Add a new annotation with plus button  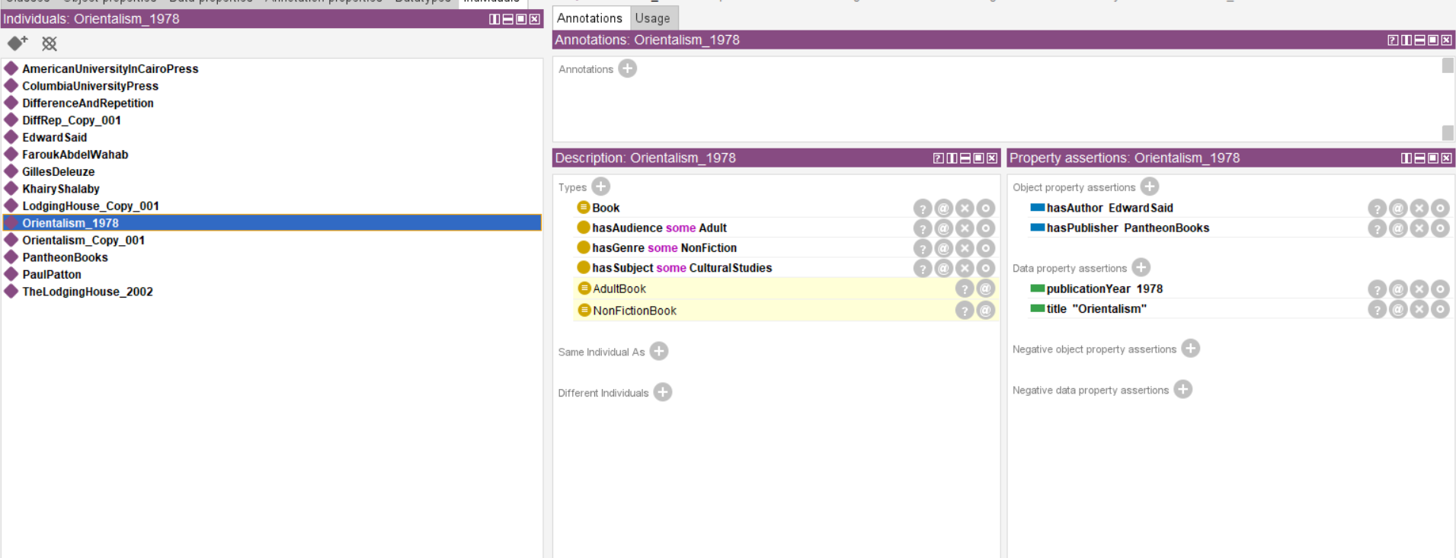pos(627,69)
